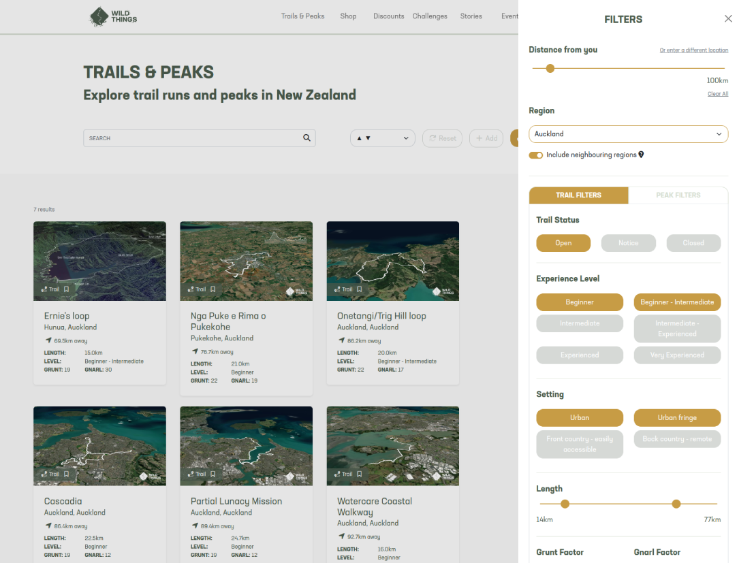Enable the Experienced level filter
Screen dimensions: 739x563
click(x=580, y=355)
